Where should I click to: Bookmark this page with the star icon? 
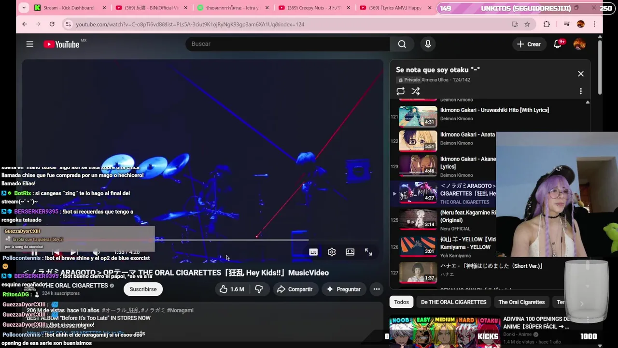coord(527,24)
